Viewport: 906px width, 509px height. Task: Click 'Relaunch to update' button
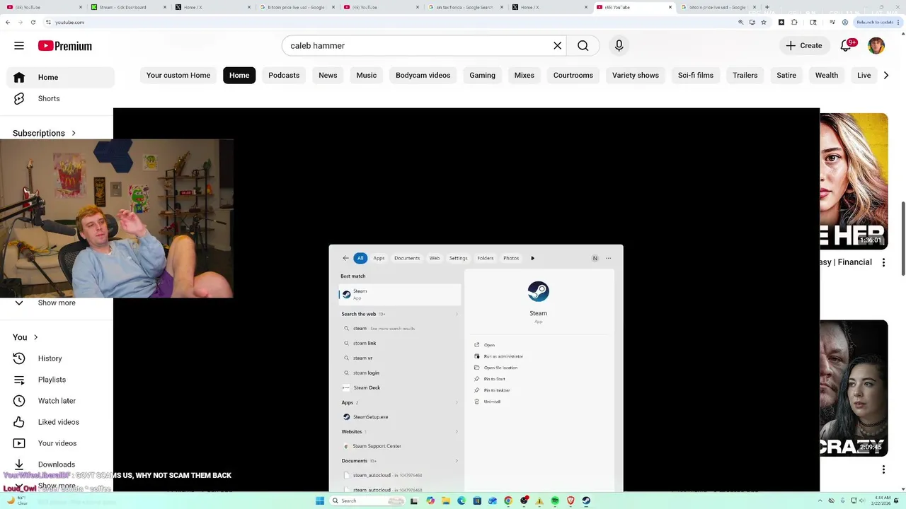[x=877, y=22]
